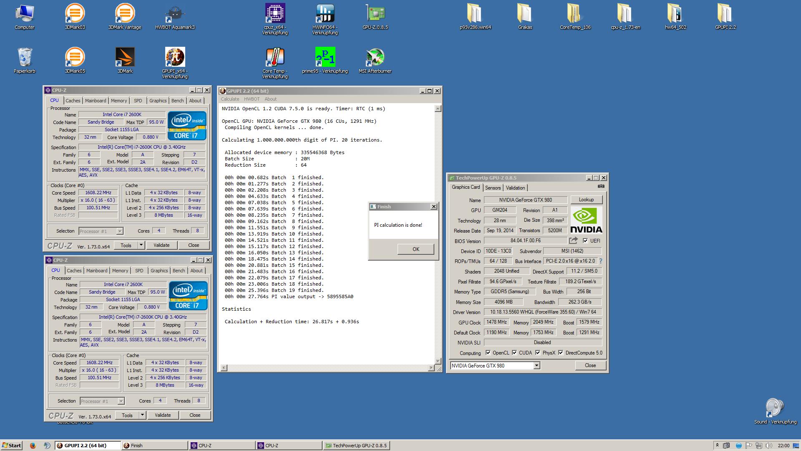This screenshot has height=451, width=801.
Task: Click GPUPI vertical scrollbar up arrow
Action: (x=438, y=109)
